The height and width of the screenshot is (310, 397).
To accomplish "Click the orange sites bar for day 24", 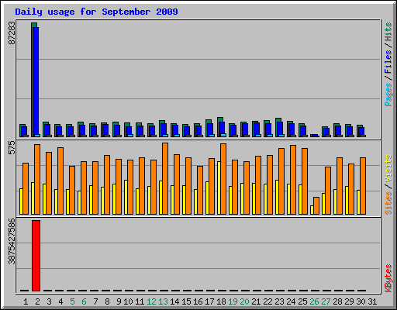I will coord(293,180).
